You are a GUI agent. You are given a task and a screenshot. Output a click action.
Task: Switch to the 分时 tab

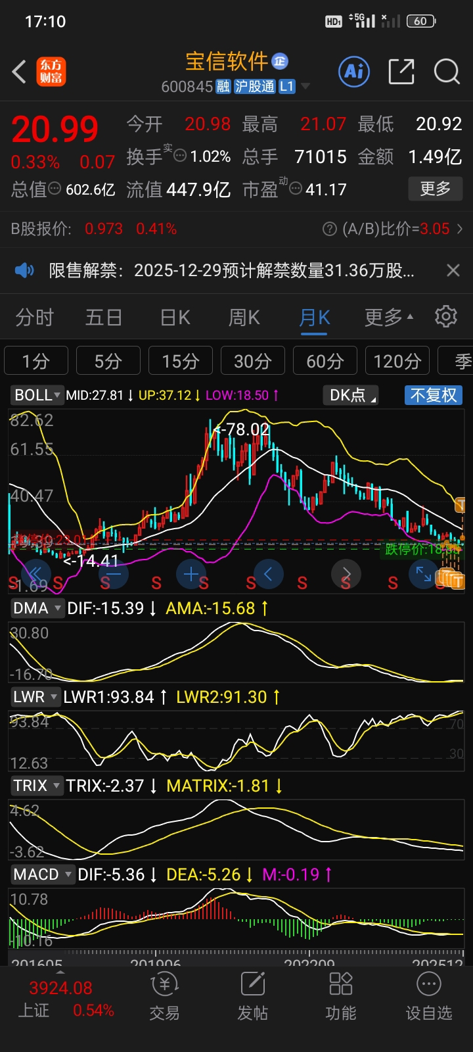click(34, 318)
